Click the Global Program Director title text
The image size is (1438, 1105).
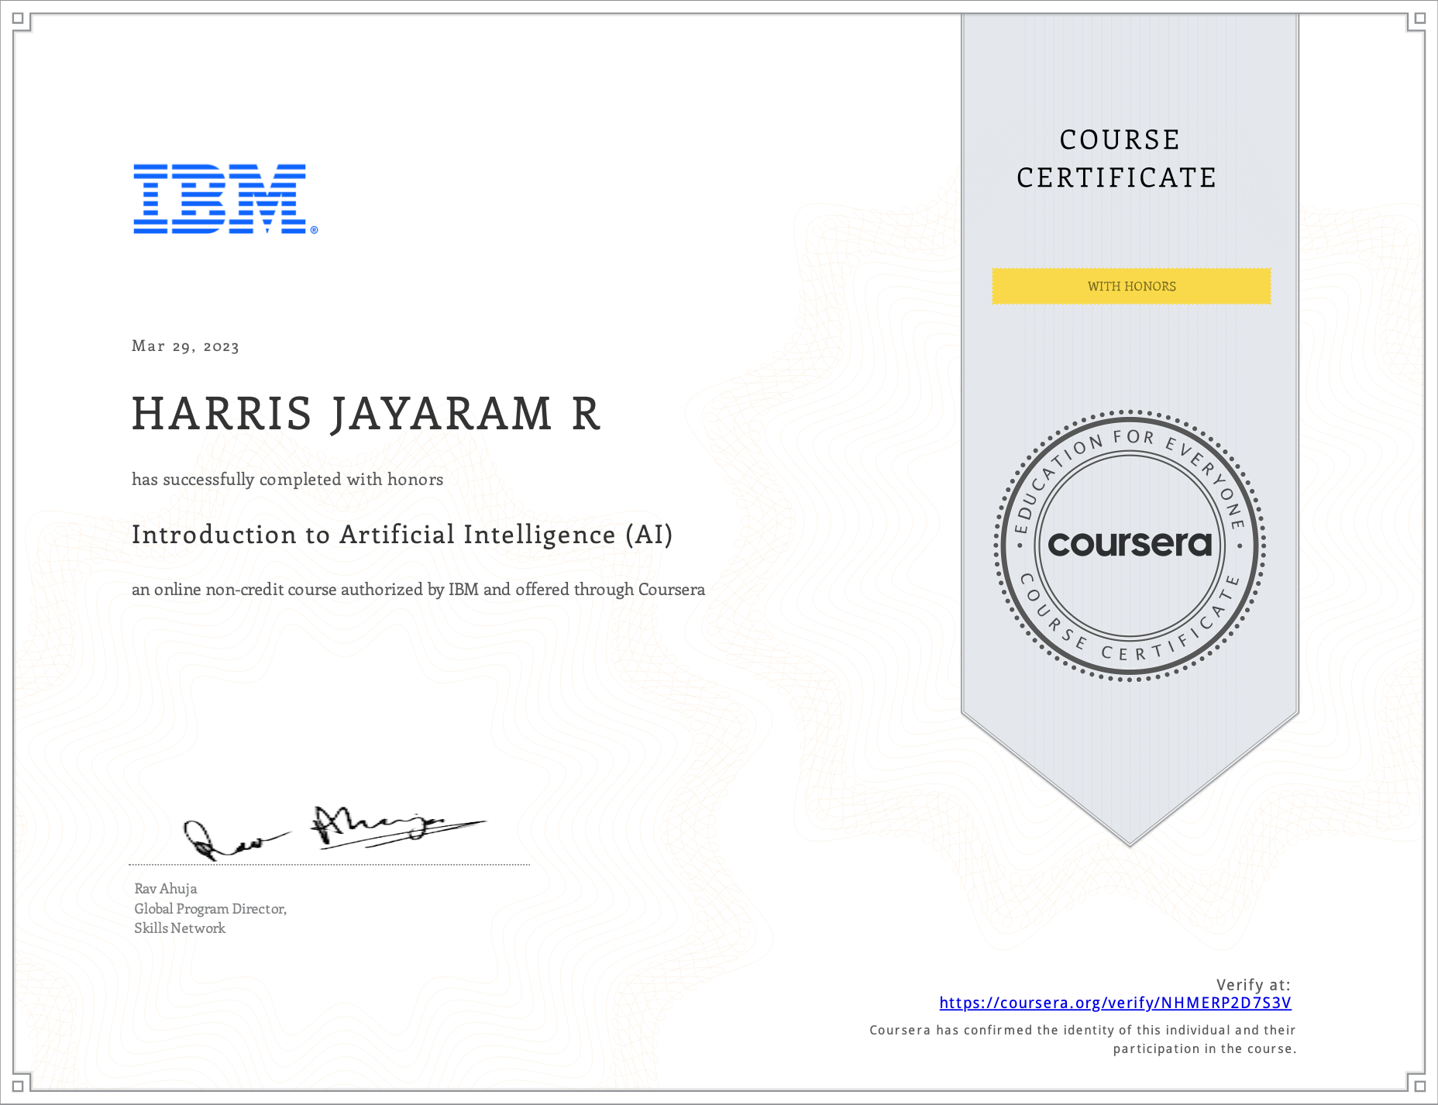point(211,909)
